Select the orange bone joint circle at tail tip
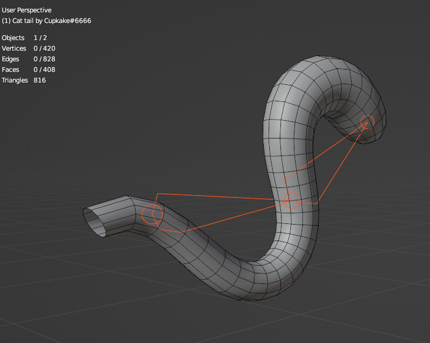Viewport: 430px width, 343px height. click(x=367, y=123)
